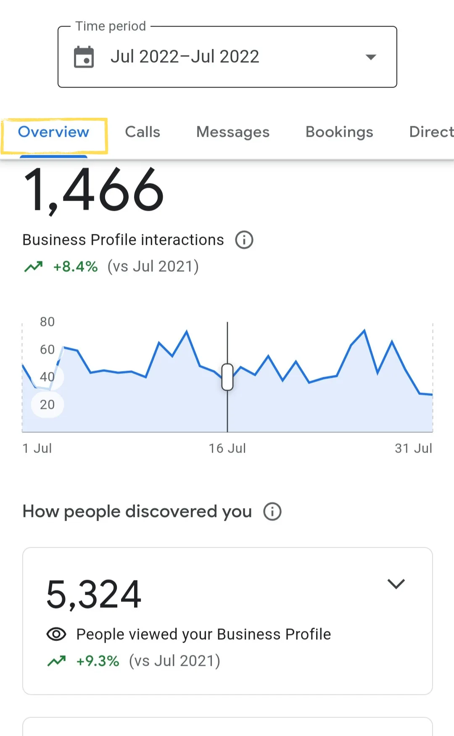
Task: Click the green trend arrow near +9.3%
Action: point(56,661)
